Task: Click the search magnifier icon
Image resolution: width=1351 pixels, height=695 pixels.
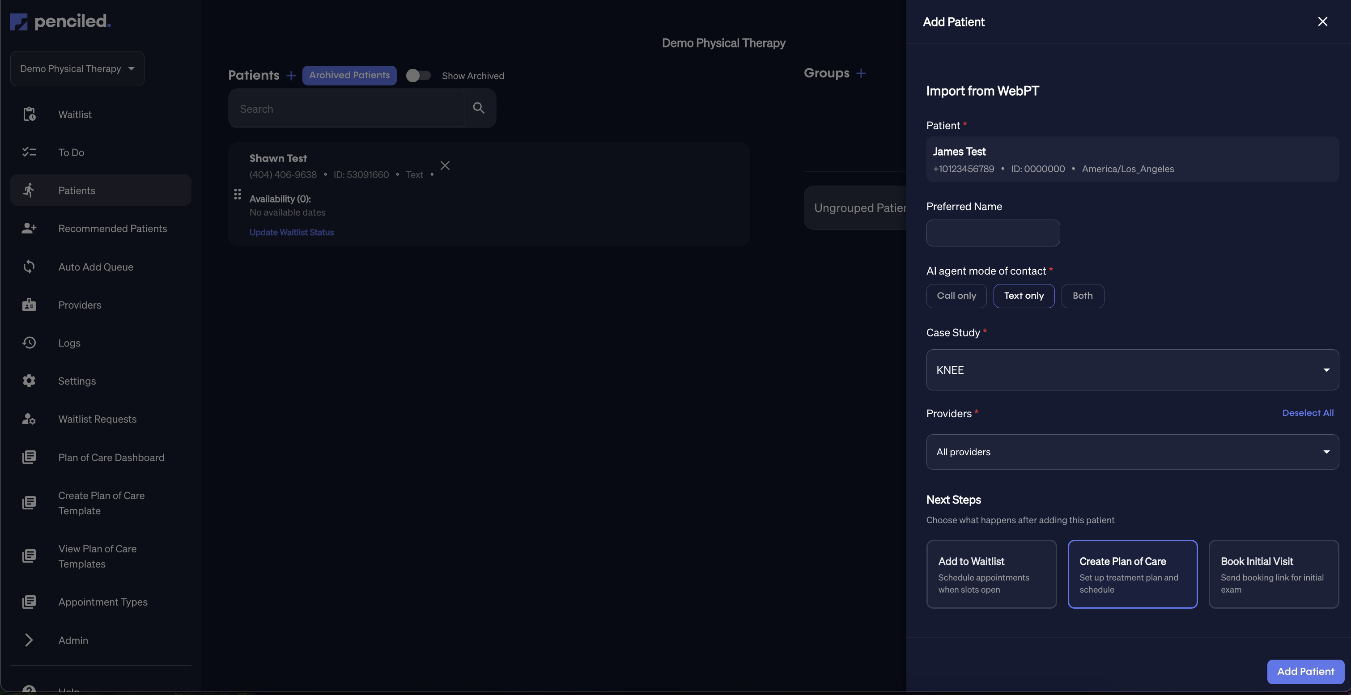Action: pyautogui.click(x=478, y=108)
